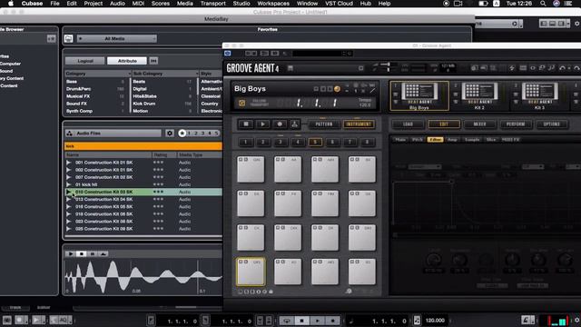Trigger the highlighted bottom-left drum pad
This screenshot has height=327, width=581.
(x=251, y=272)
